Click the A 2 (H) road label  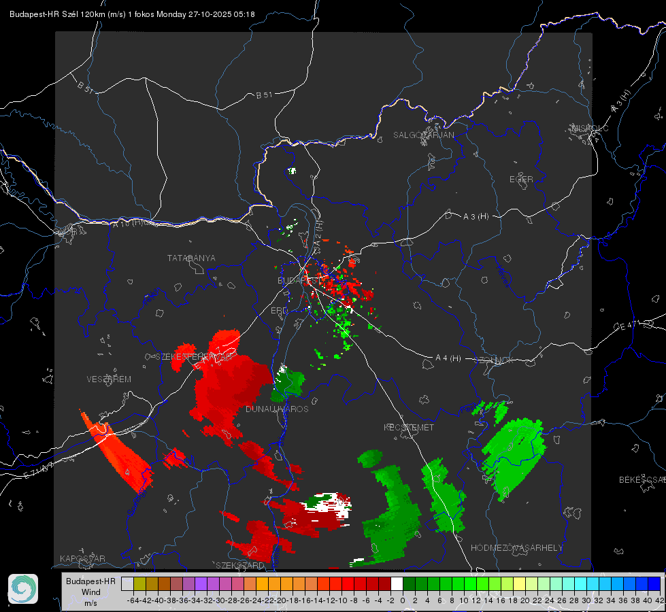318,233
